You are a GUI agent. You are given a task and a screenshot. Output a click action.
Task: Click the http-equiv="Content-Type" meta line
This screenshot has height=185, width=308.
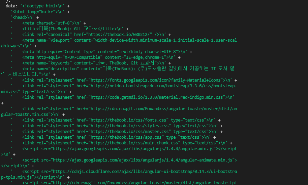(x=101, y=52)
